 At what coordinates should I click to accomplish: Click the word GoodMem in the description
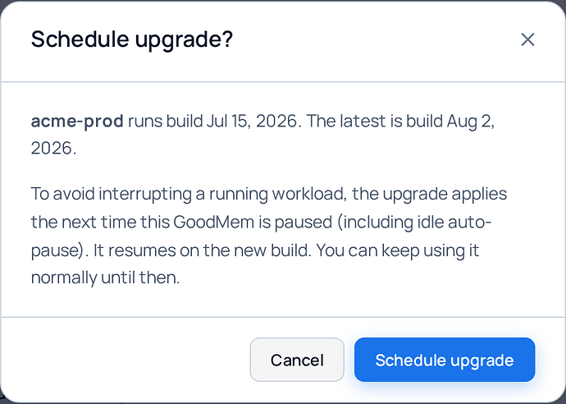tap(213, 222)
